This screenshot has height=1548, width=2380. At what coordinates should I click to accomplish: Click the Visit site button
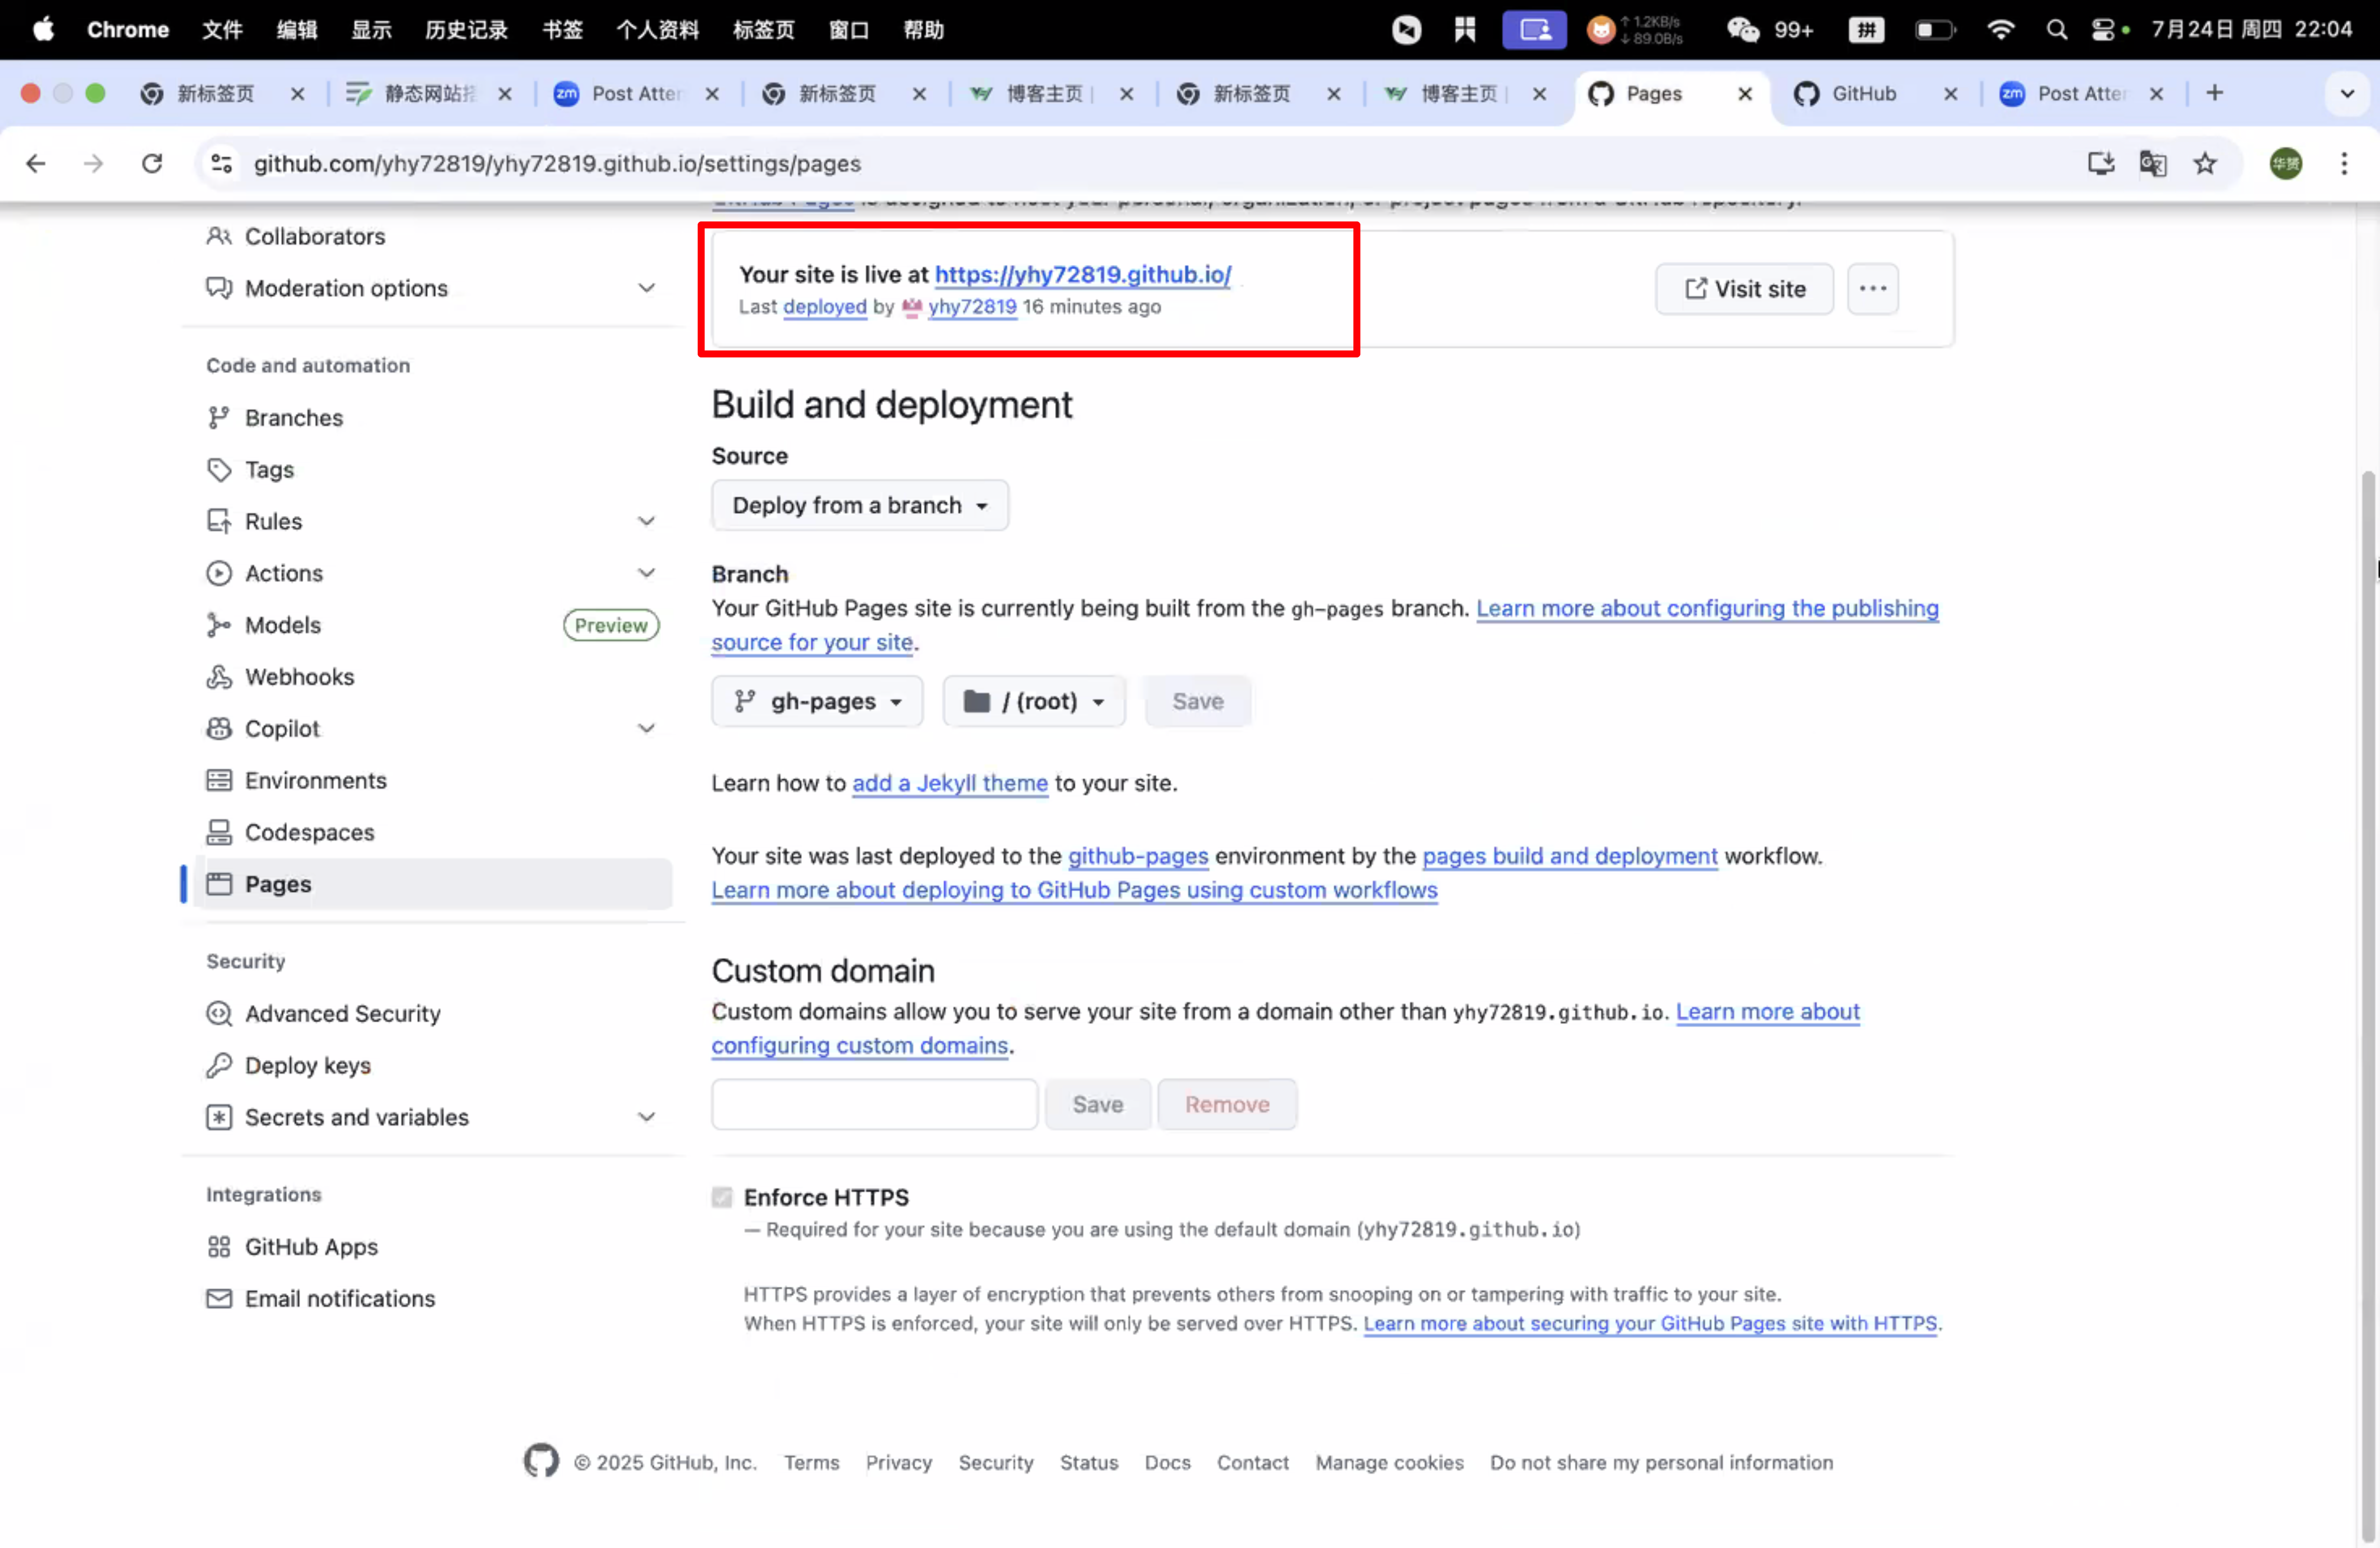point(1744,289)
